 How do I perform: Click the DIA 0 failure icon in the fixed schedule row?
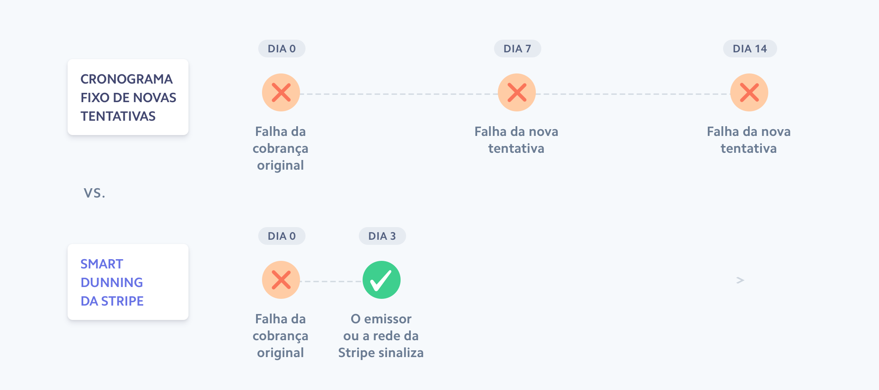[x=281, y=92]
